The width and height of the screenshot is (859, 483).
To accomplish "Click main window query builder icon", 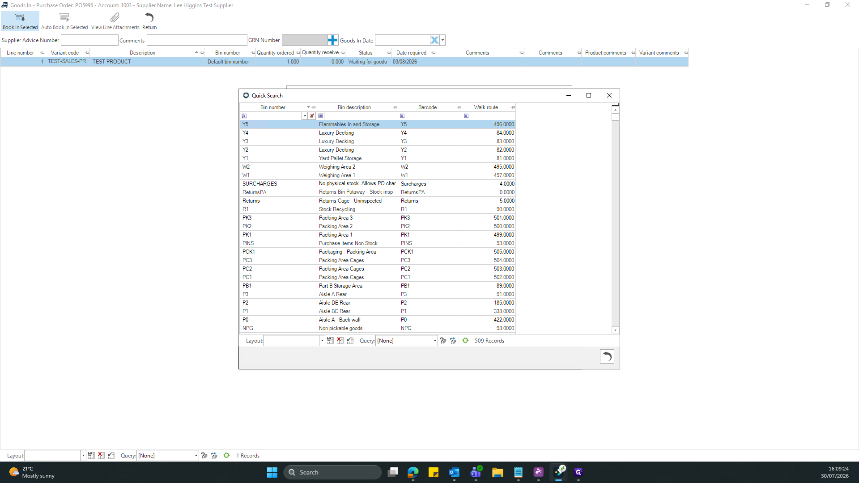I will pos(204,456).
